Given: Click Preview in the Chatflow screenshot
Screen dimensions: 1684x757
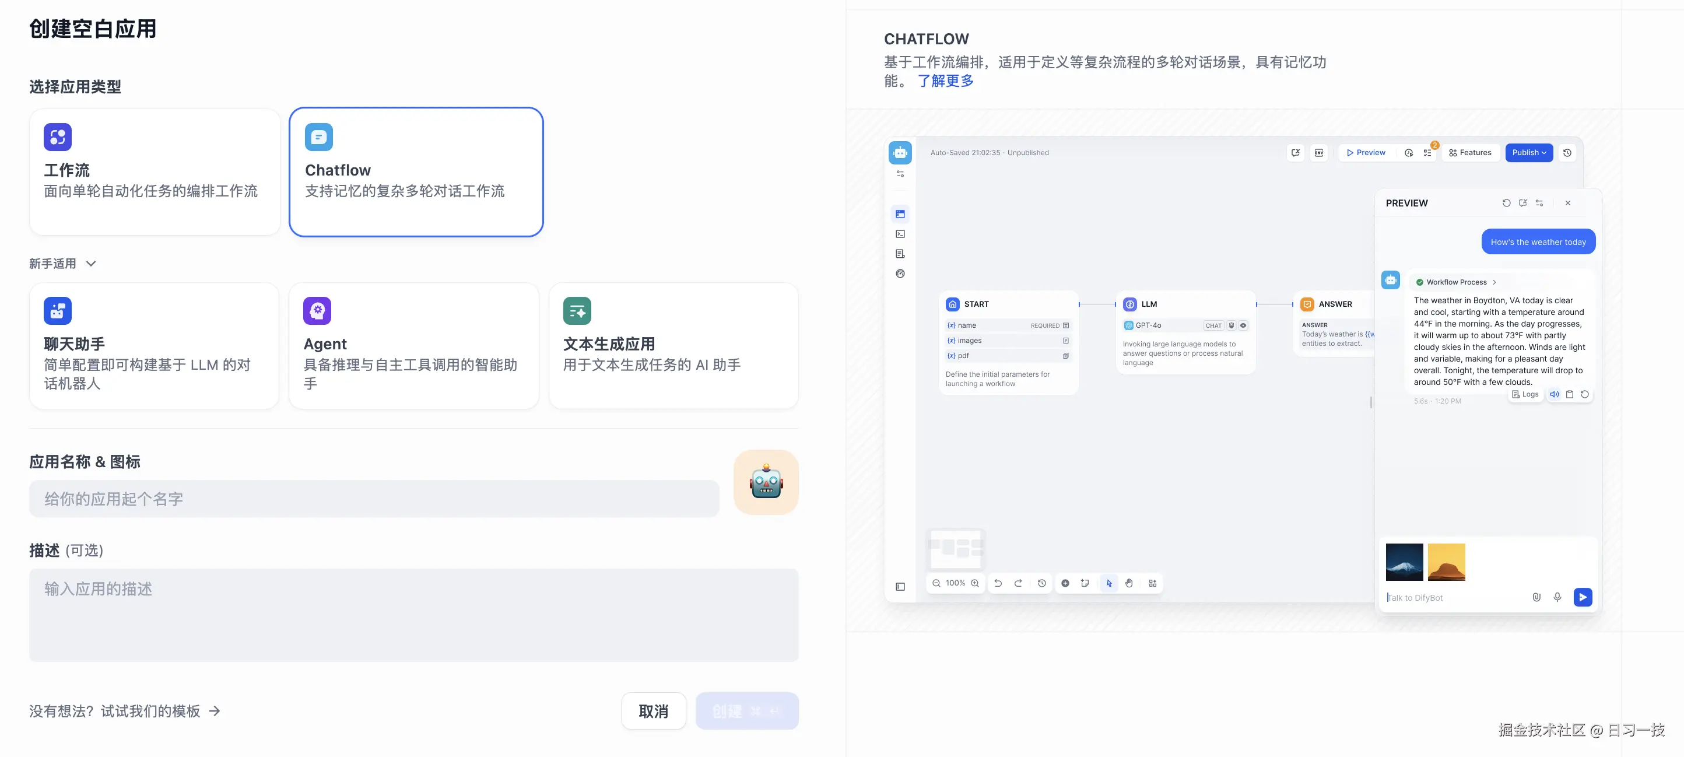Looking at the screenshot, I should point(1366,152).
